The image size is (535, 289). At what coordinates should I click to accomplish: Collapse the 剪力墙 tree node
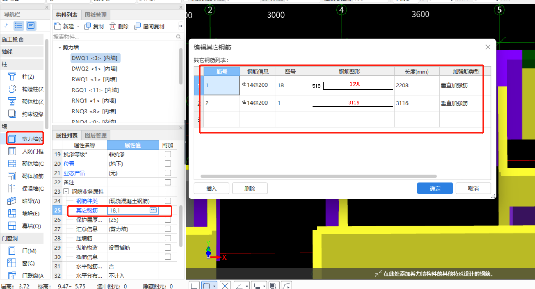pos(59,47)
